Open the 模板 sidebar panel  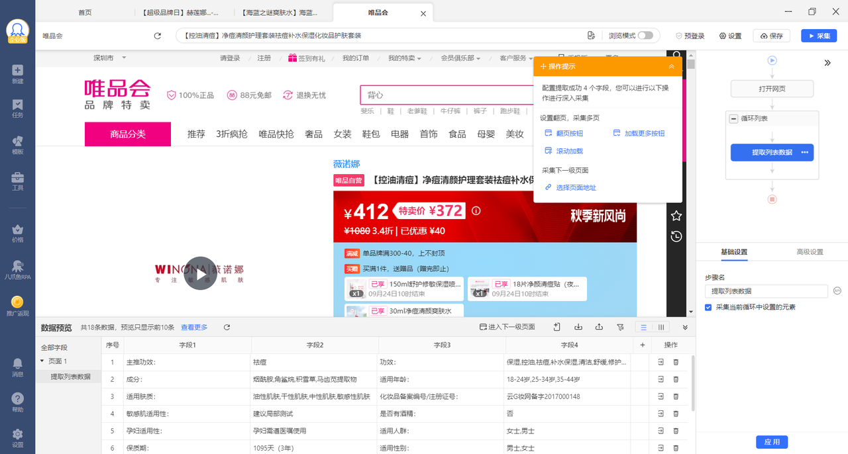(17, 145)
